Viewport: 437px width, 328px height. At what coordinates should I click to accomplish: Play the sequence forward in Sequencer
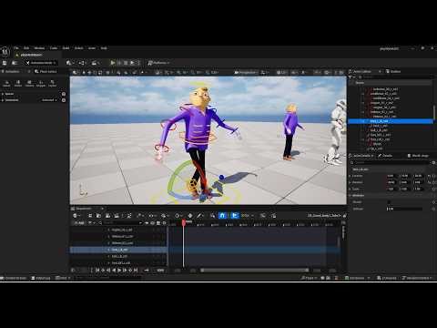[119, 270]
